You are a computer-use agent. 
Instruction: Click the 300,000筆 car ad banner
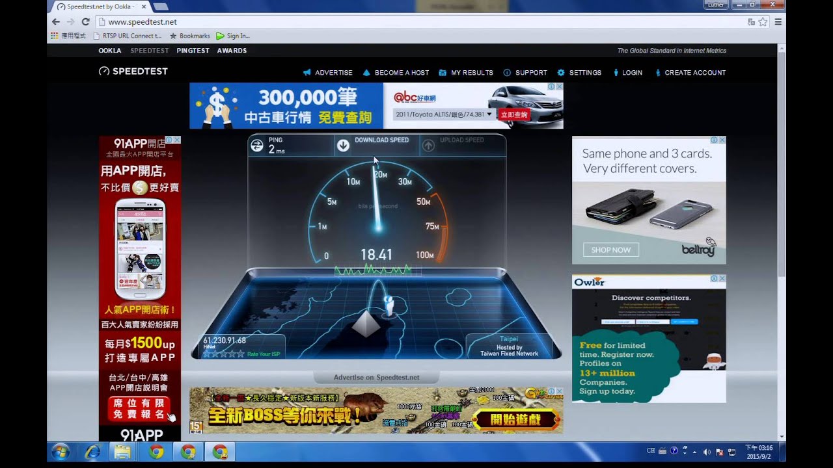point(286,106)
